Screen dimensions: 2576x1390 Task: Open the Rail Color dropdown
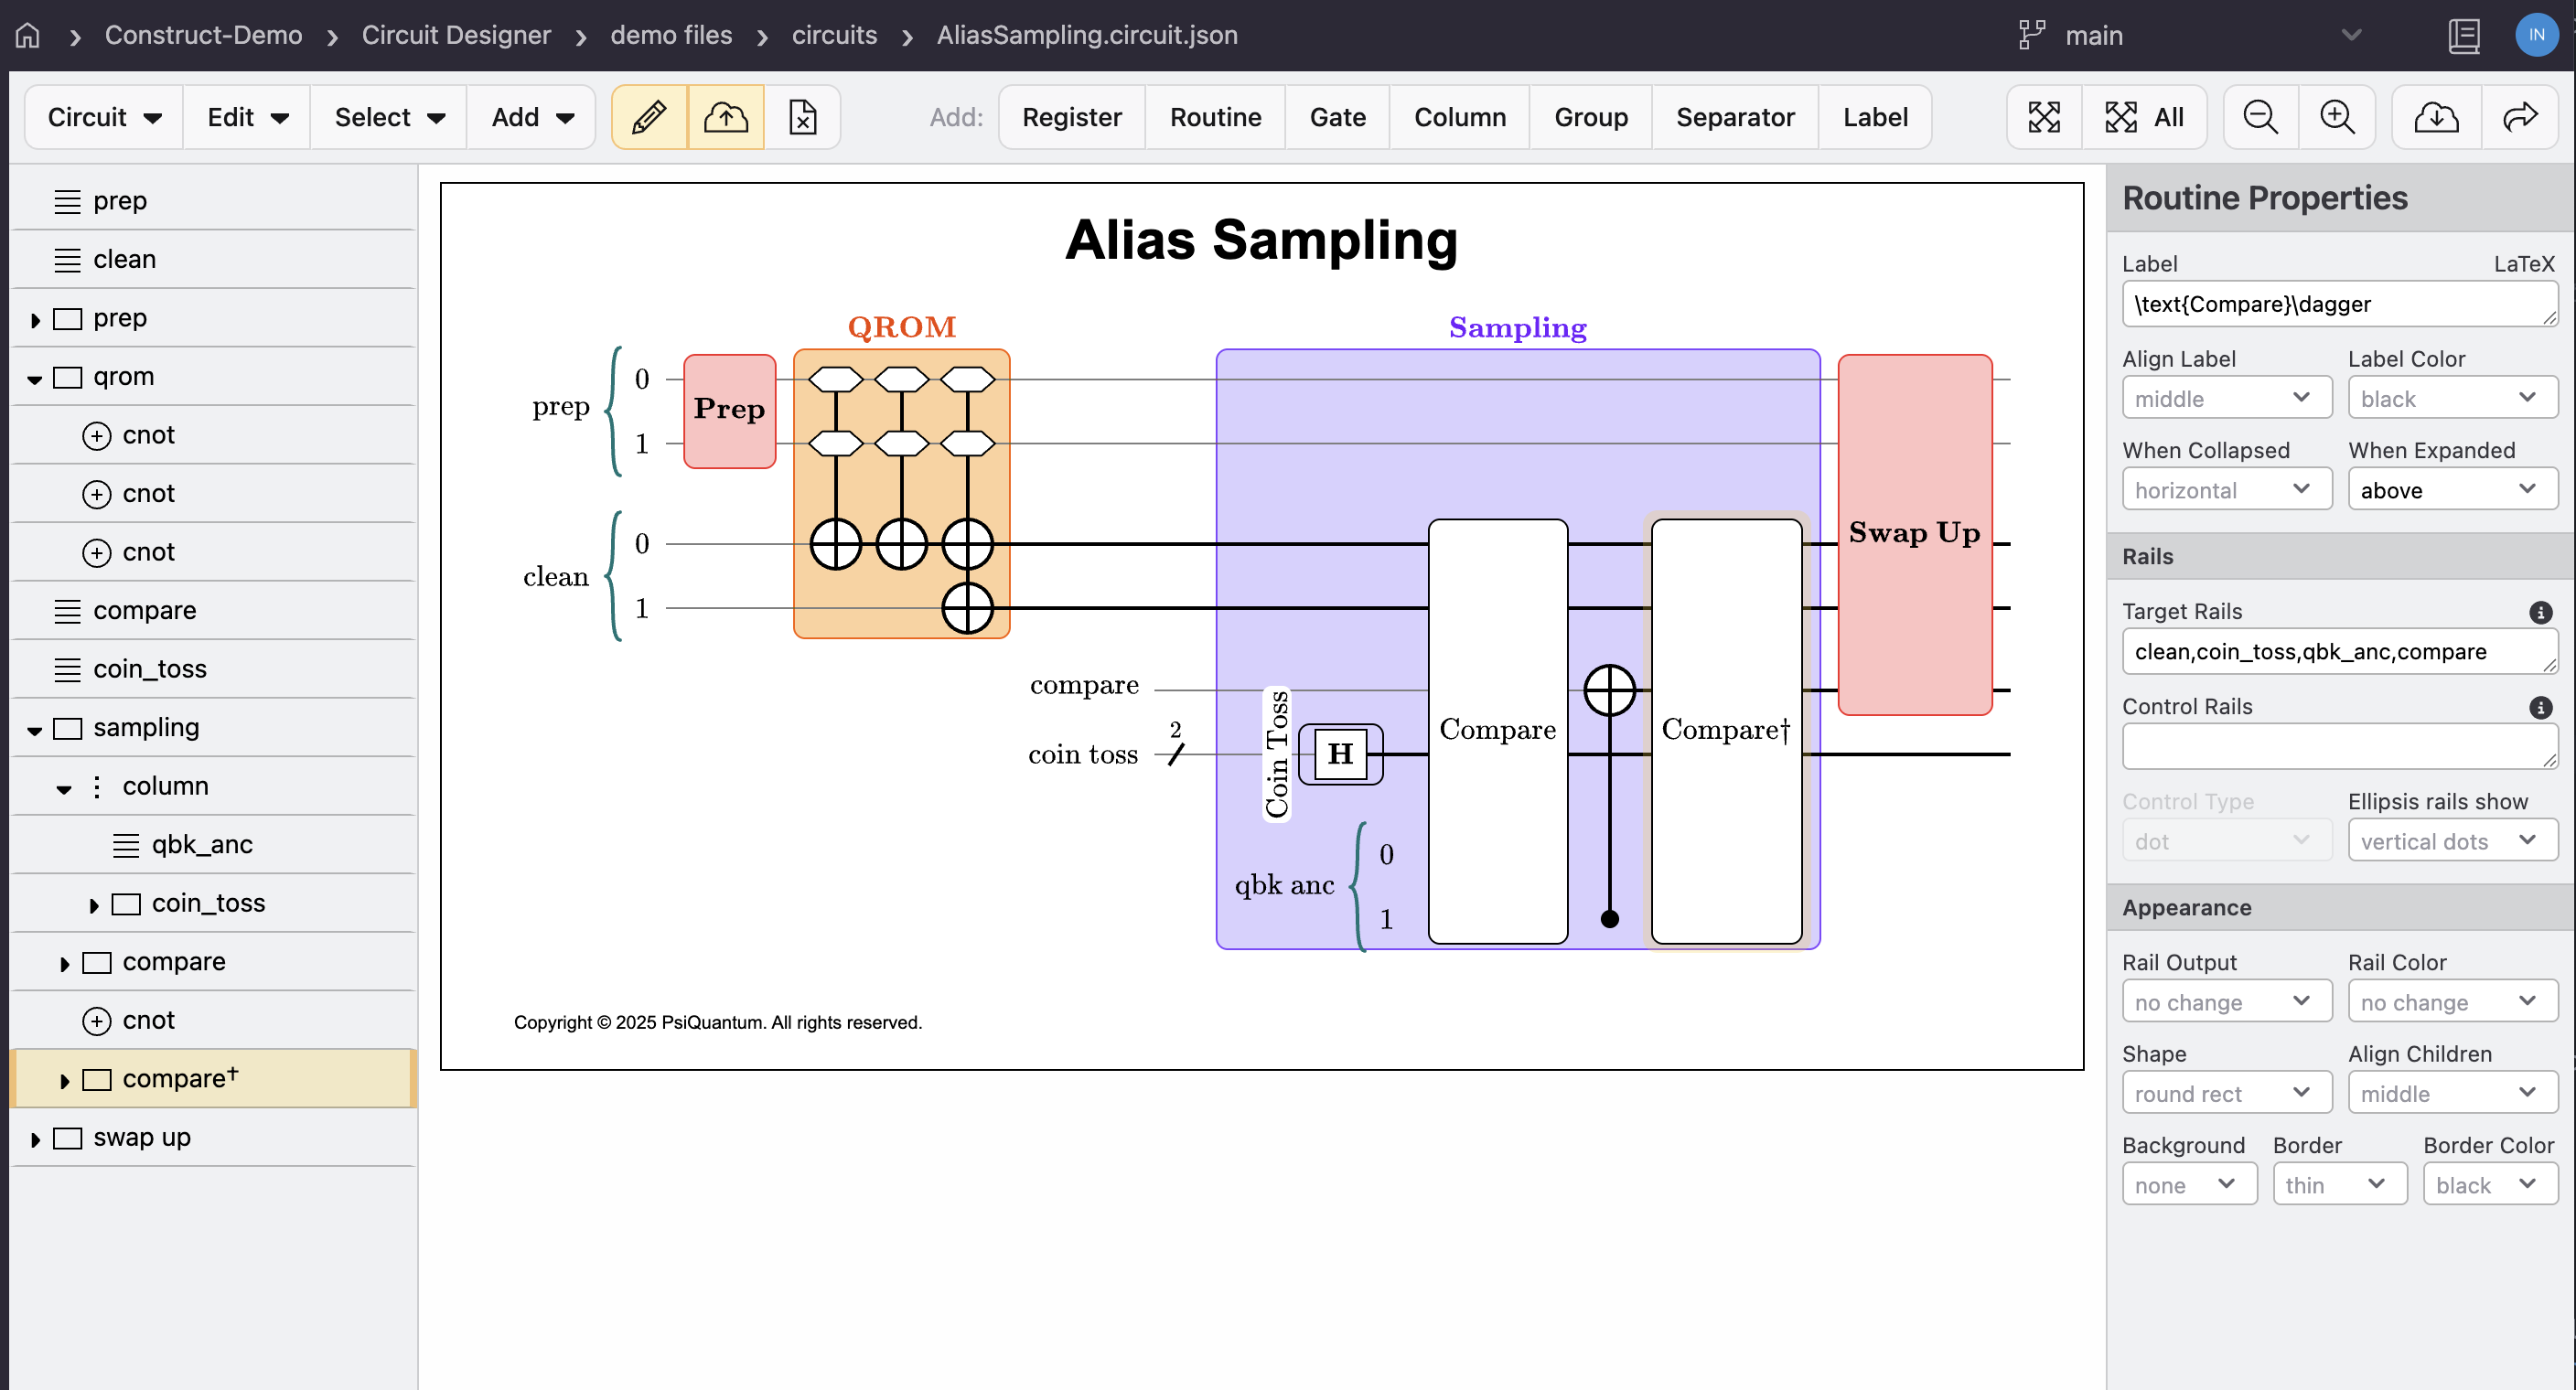coord(2452,1002)
